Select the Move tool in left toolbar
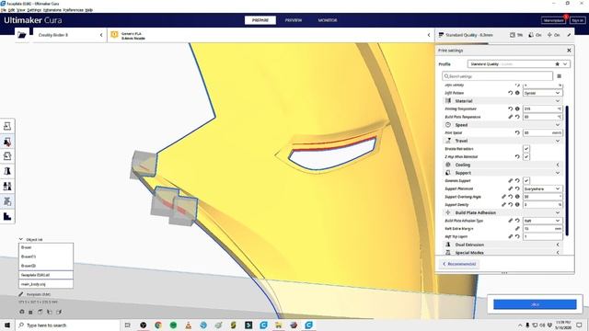589x331 pixels. pos(7,126)
